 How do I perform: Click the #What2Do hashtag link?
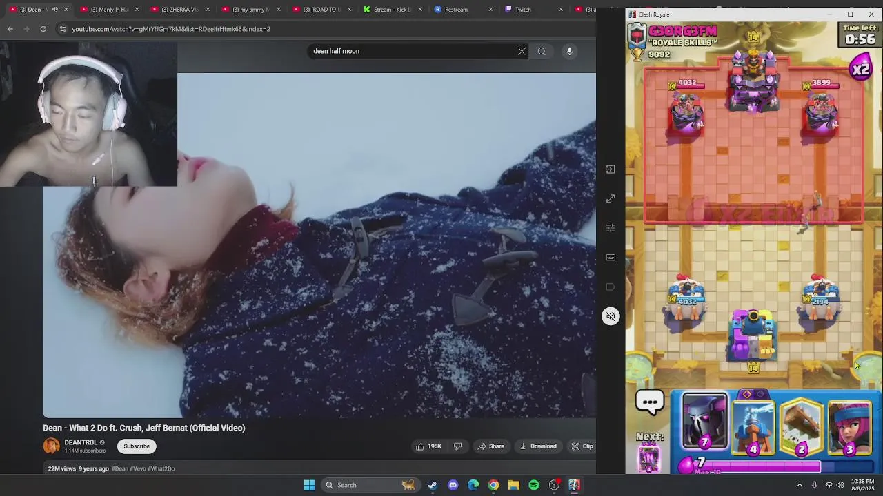161,468
